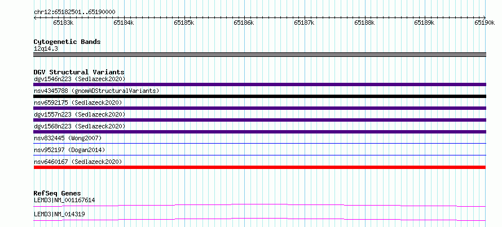Click the 65189k ruler tick label
The width and height of the screenshot is (502, 227).
(x=425, y=23)
